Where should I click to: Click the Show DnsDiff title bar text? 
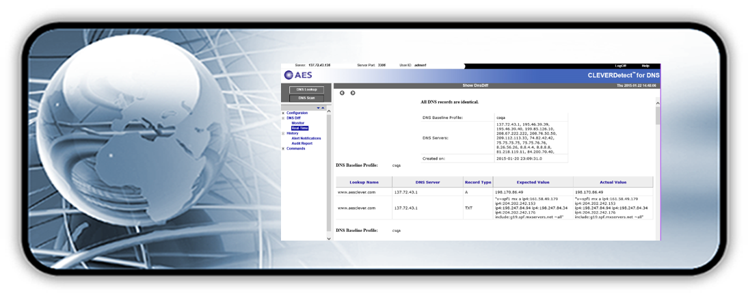point(476,85)
